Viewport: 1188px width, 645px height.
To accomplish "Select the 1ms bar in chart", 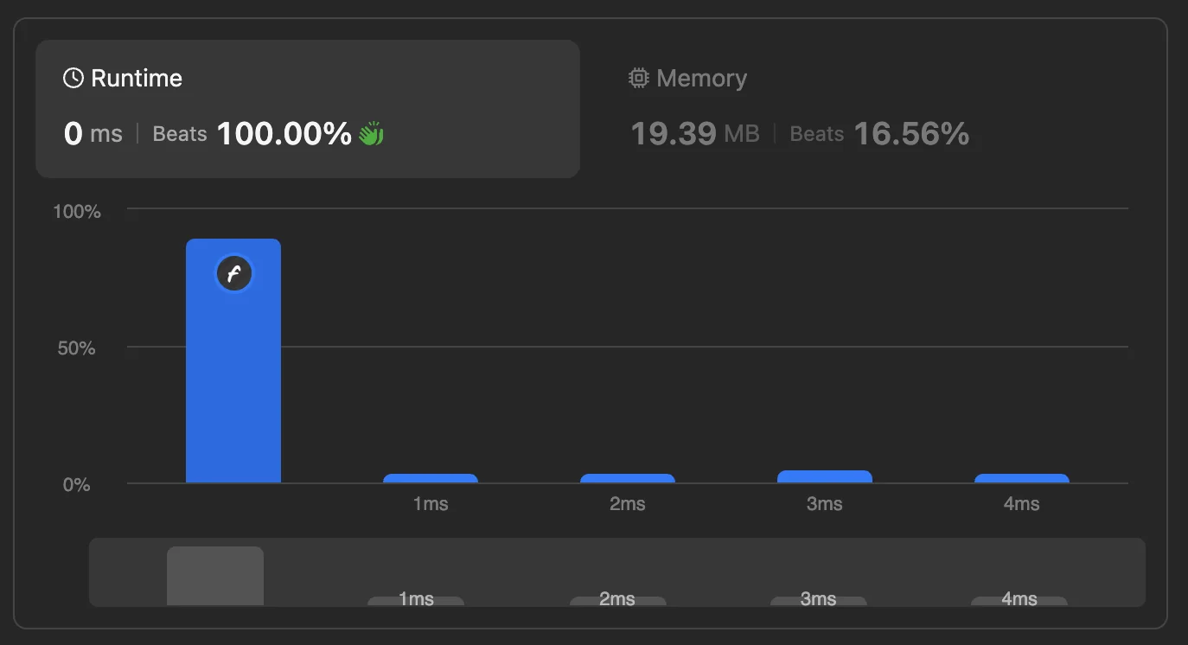I will pos(431,478).
